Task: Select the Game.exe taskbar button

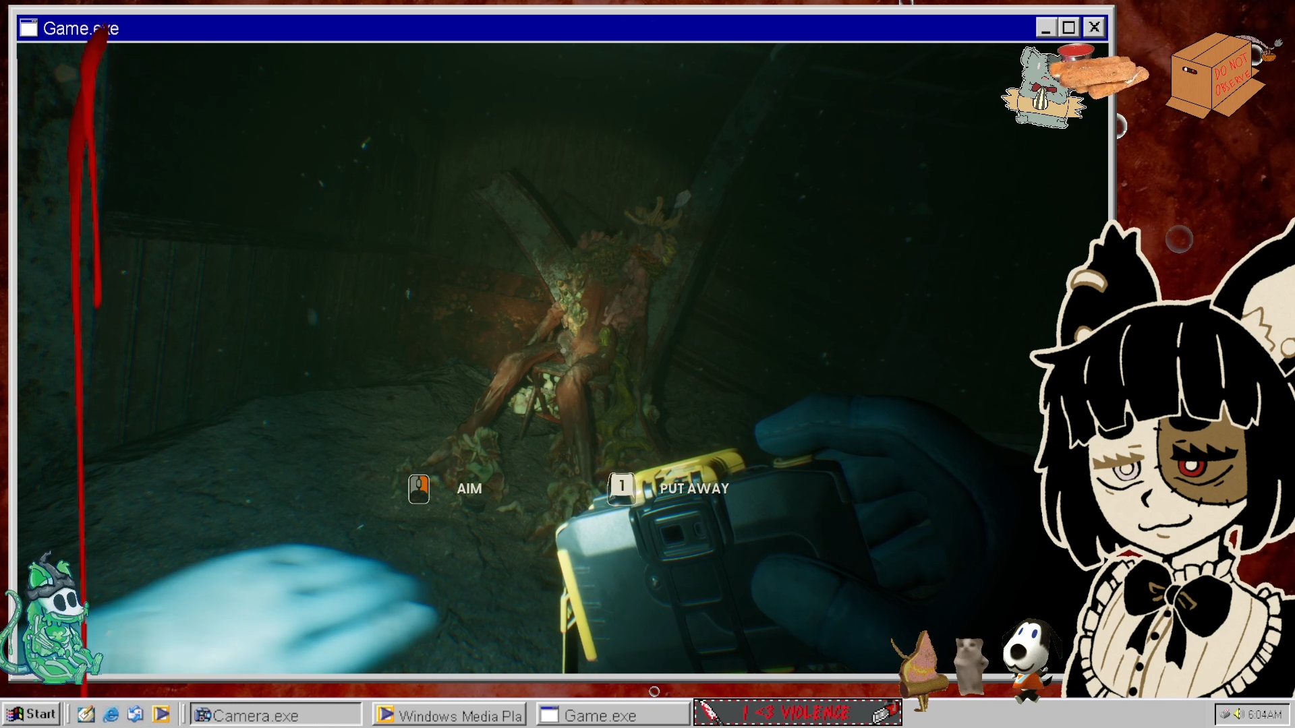Action: click(612, 715)
